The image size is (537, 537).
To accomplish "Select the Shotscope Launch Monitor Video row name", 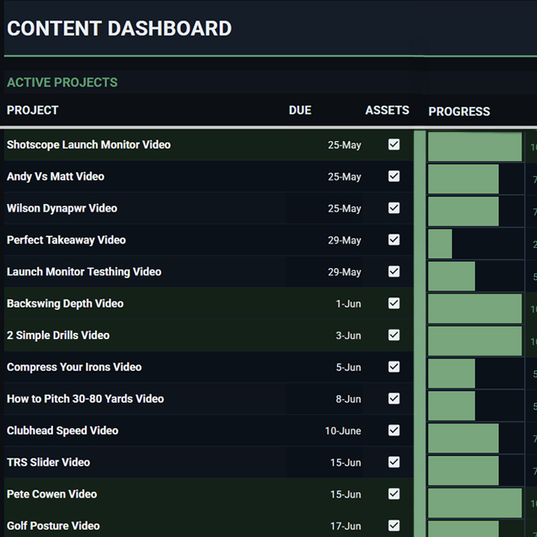I will point(89,145).
